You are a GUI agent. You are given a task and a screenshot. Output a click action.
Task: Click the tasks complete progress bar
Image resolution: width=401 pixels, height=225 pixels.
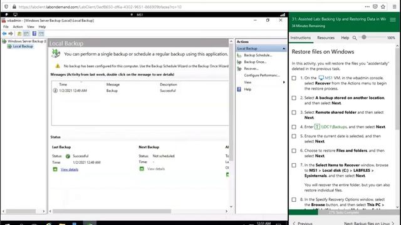tap(344, 212)
